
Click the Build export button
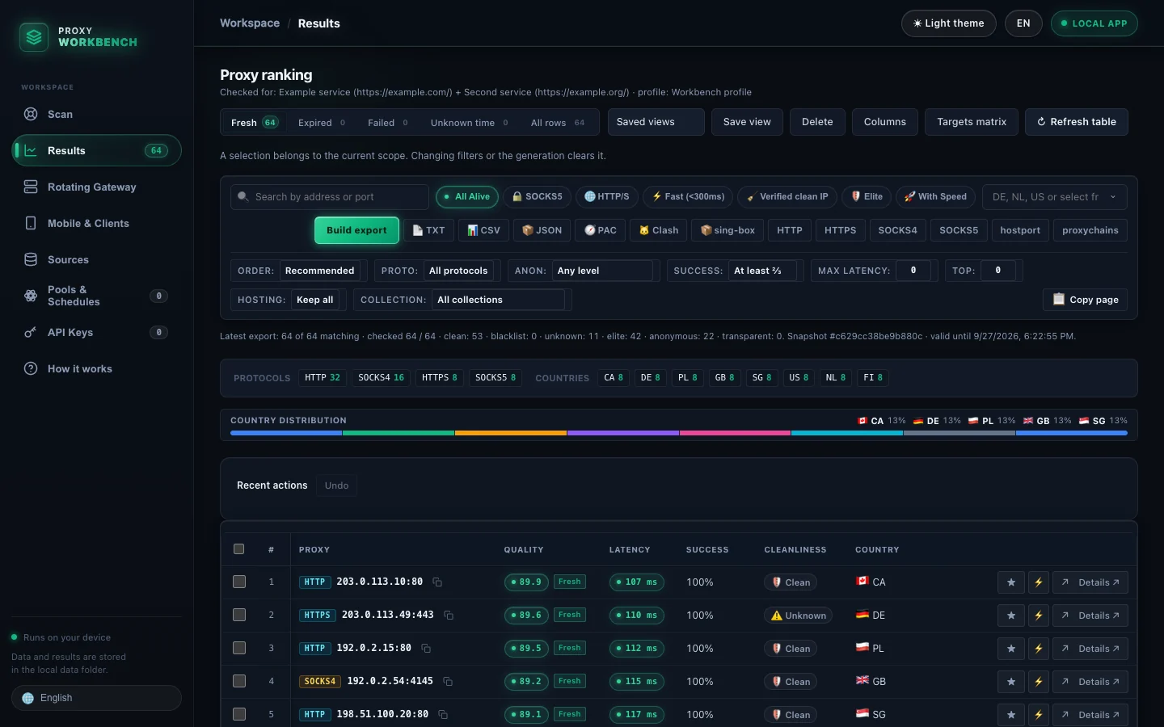[x=356, y=230]
